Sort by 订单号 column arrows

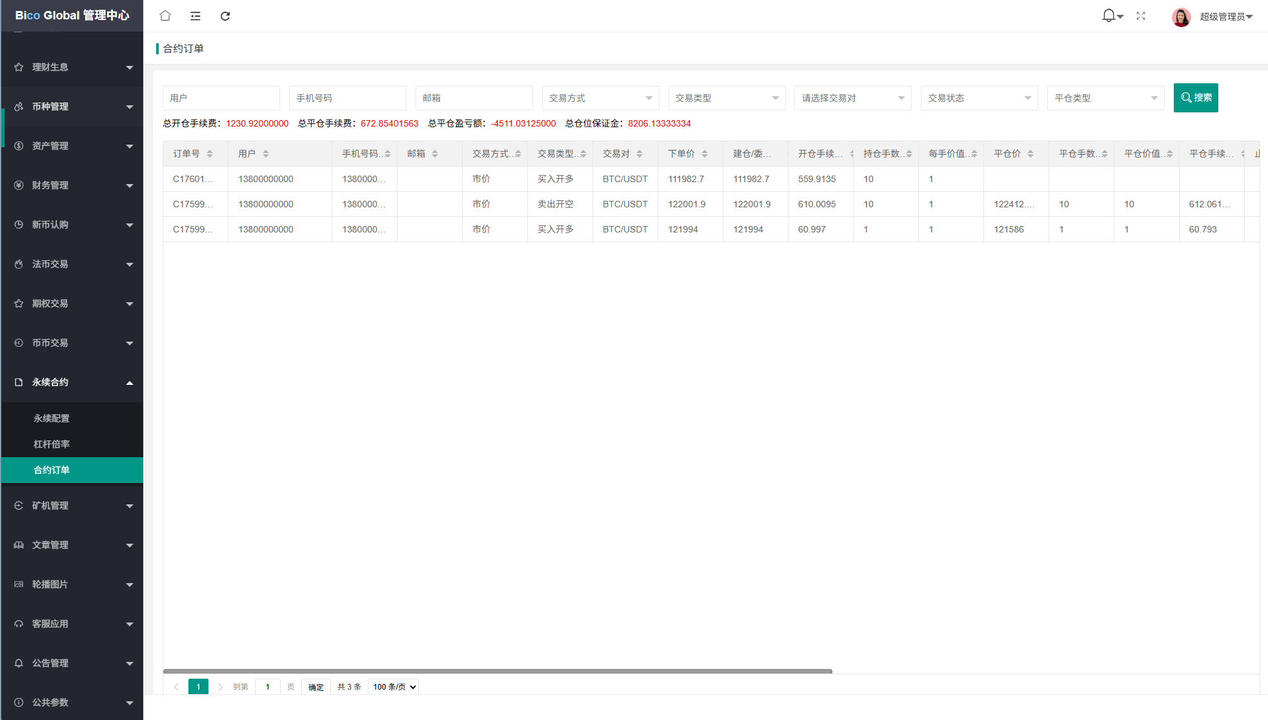210,154
